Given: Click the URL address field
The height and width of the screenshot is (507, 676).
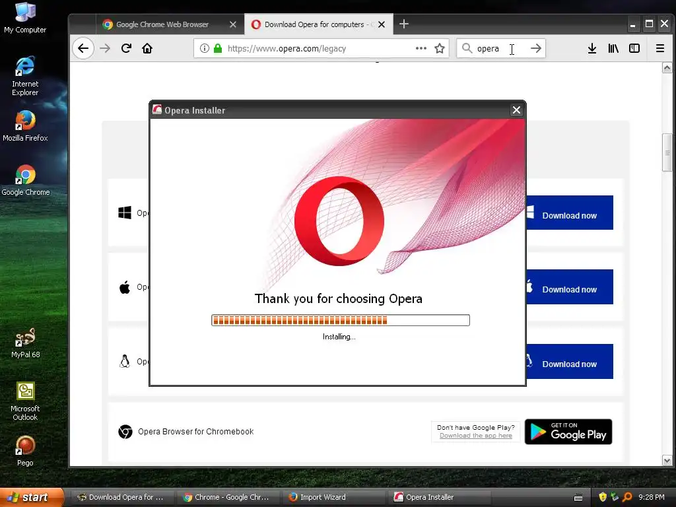Looking at the screenshot, I should coord(320,48).
